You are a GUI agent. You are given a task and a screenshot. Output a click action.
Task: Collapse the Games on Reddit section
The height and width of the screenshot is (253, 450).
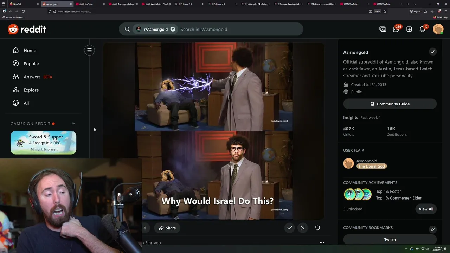pyautogui.click(x=73, y=123)
